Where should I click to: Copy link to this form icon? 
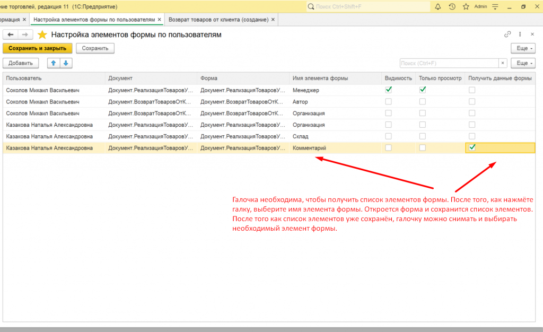507,34
